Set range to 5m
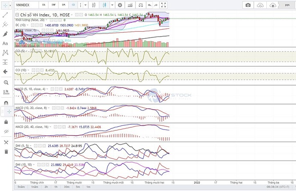This screenshot has width=296, height=191. pyautogui.click(x=78, y=187)
